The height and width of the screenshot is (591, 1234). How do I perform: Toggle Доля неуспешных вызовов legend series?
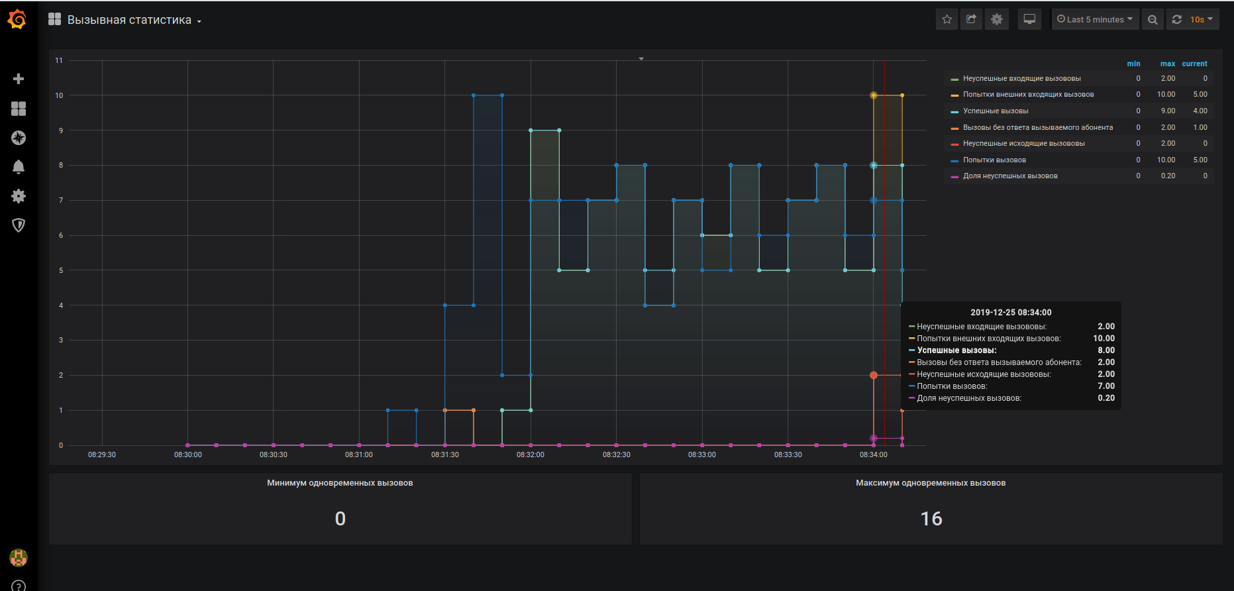(x=1010, y=176)
